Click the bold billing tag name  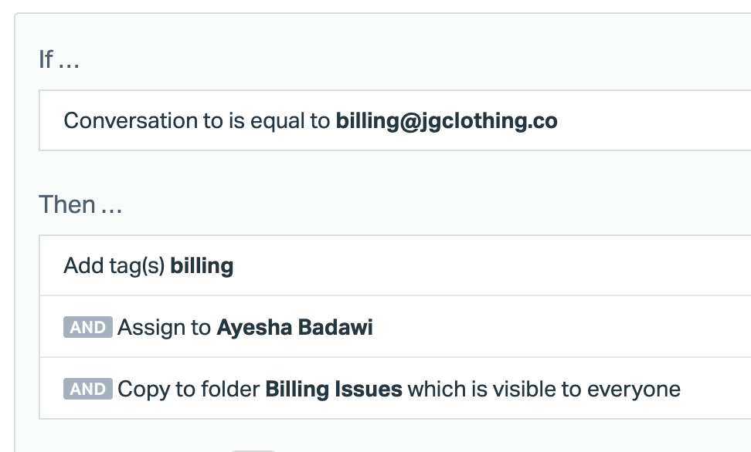(202, 266)
